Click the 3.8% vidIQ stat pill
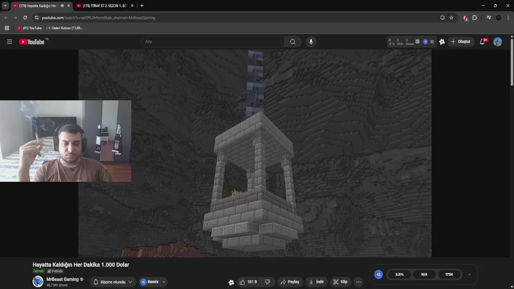This screenshot has width=514, height=289. point(400,275)
